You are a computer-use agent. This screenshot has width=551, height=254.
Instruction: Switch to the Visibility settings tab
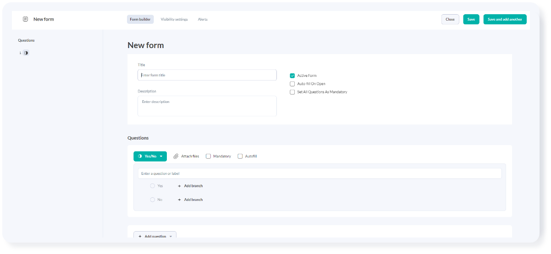[x=174, y=19]
